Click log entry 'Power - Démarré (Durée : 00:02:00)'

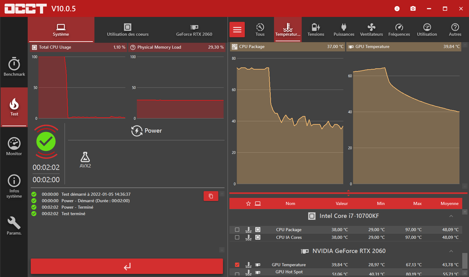click(x=96, y=201)
